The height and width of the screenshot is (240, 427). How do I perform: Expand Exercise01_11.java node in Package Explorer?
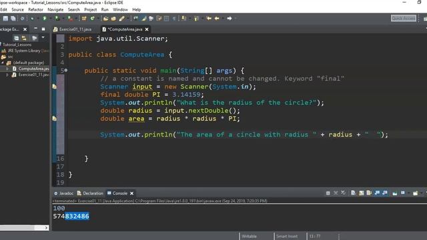[x=7, y=75]
